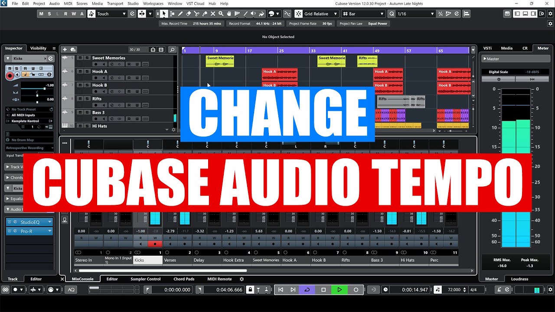Select the Eraser tool in toolbar

click(188, 14)
